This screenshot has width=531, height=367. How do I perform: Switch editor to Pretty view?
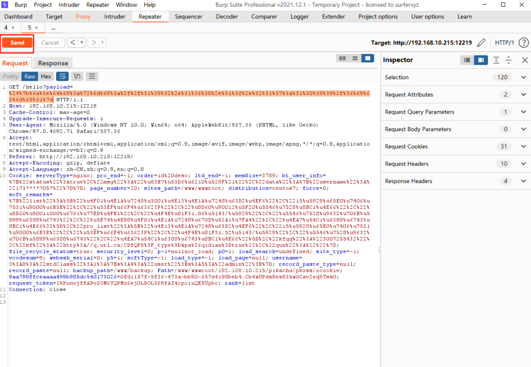click(10, 77)
